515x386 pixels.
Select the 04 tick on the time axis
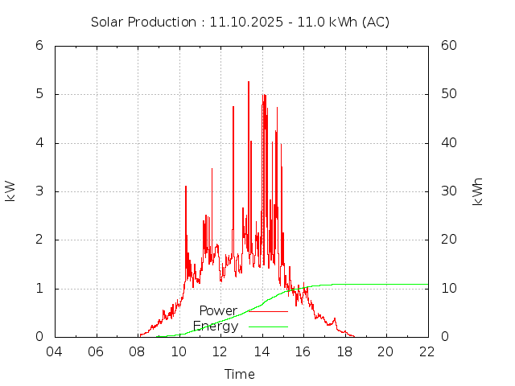(x=55, y=351)
